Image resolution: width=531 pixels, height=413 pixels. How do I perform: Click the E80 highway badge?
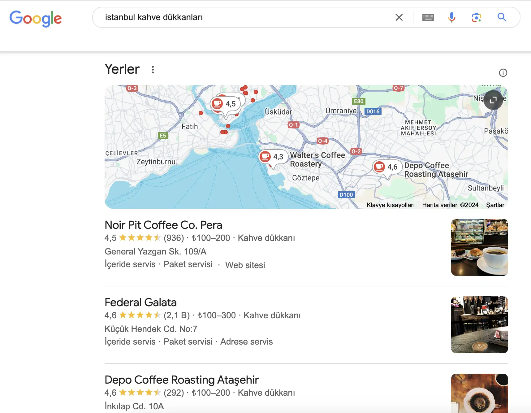coord(359,101)
